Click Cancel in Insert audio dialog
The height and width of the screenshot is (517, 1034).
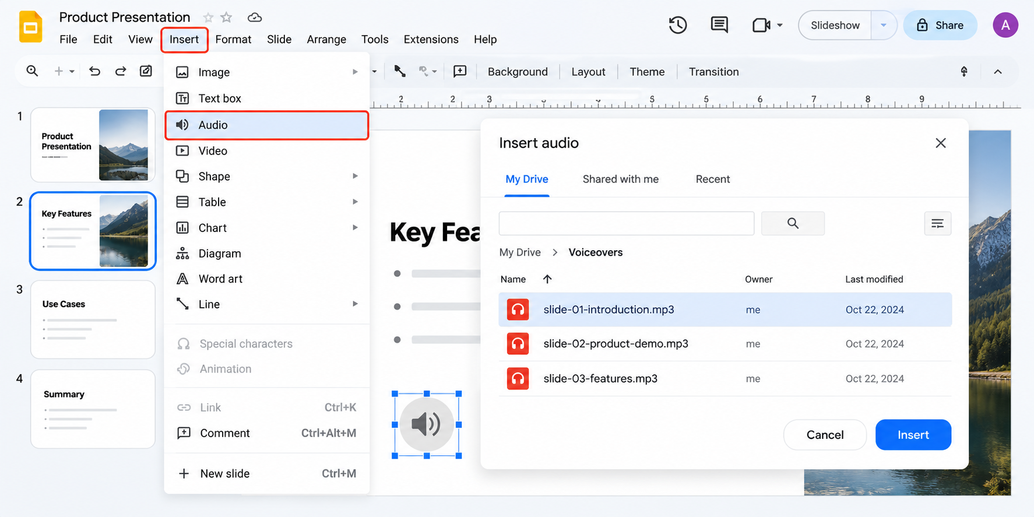click(825, 435)
